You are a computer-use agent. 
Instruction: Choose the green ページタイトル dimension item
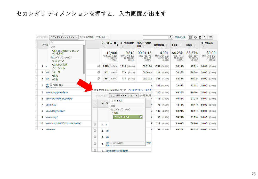pyautogui.click(x=126, y=117)
